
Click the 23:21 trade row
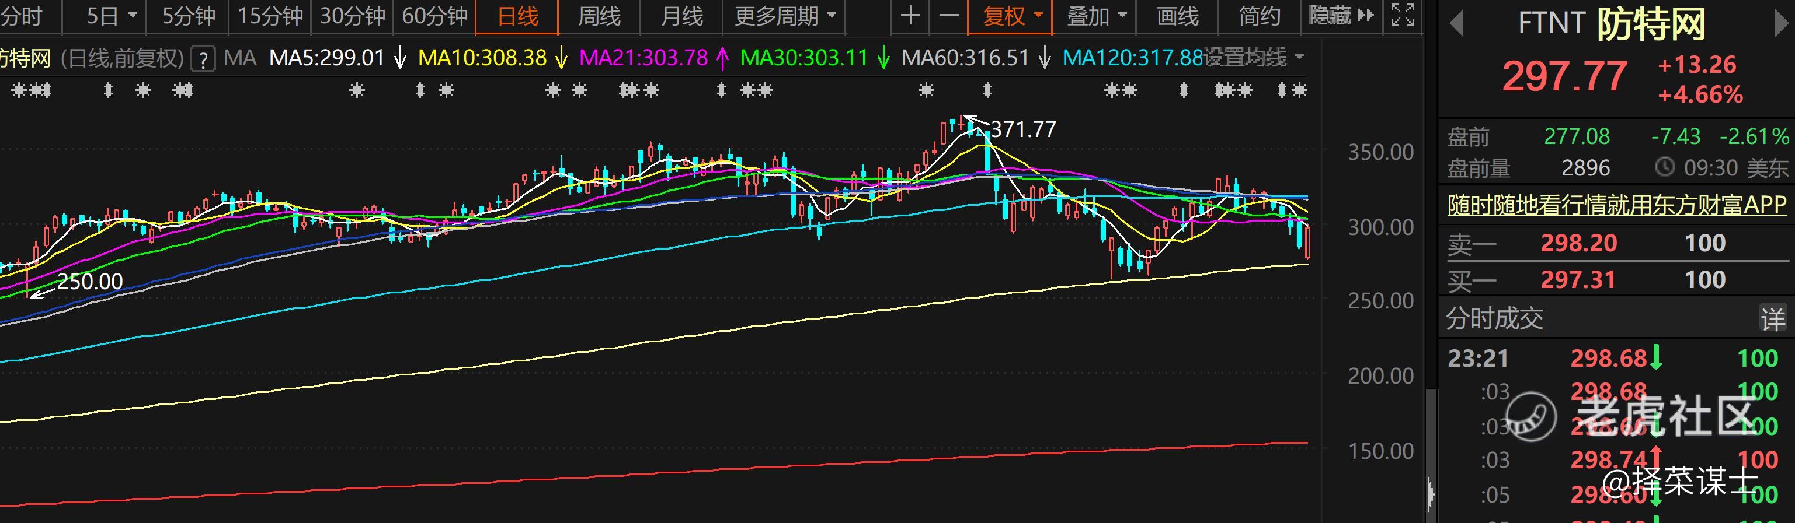tap(1617, 359)
